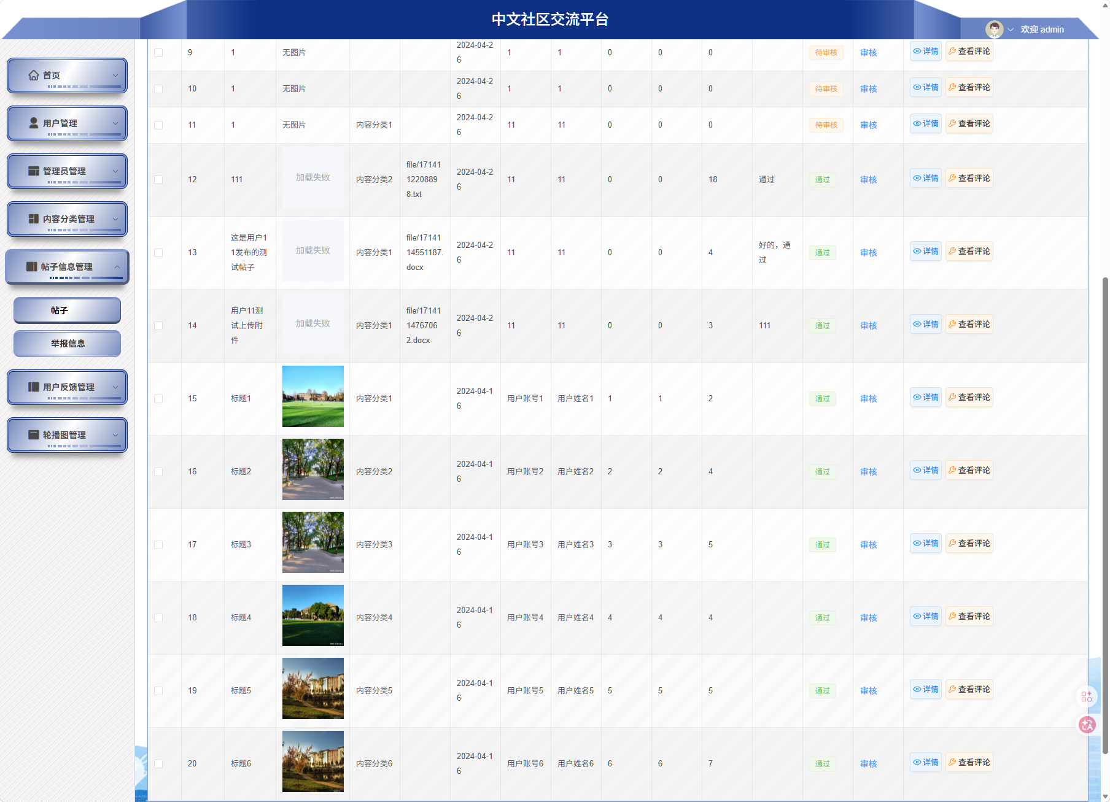This screenshot has height=802, width=1110.
Task: Open 详情 eye icon for row 15
Action: pos(917,397)
